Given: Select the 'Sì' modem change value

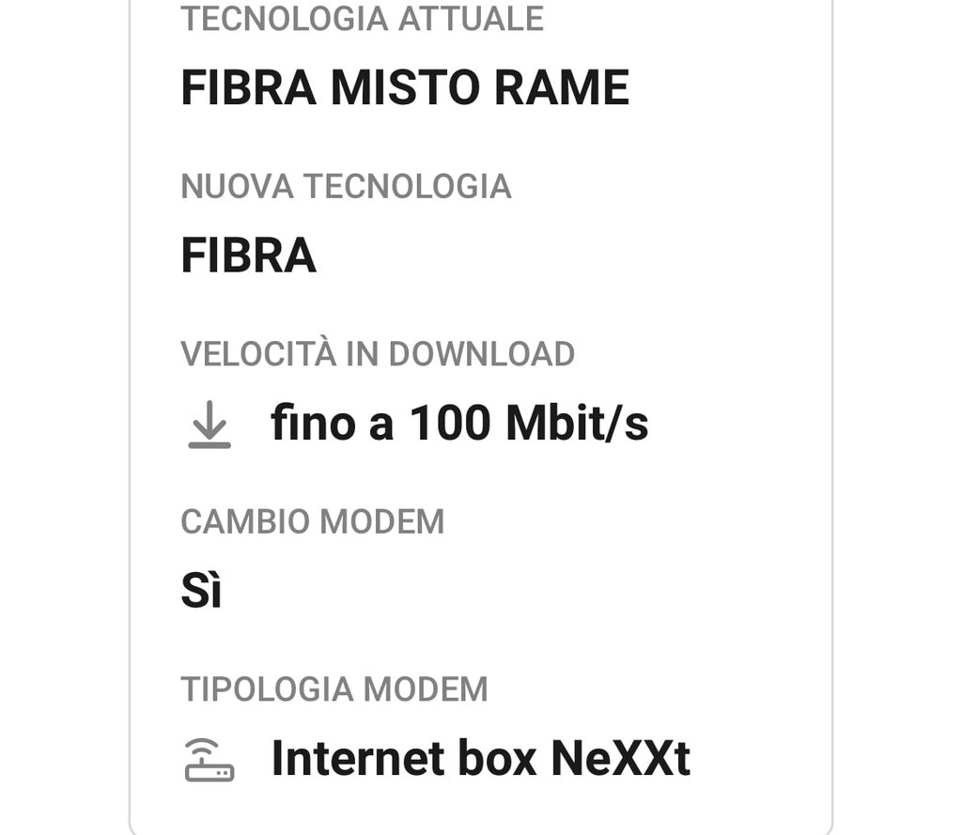Looking at the screenshot, I should pyautogui.click(x=200, y=592).
